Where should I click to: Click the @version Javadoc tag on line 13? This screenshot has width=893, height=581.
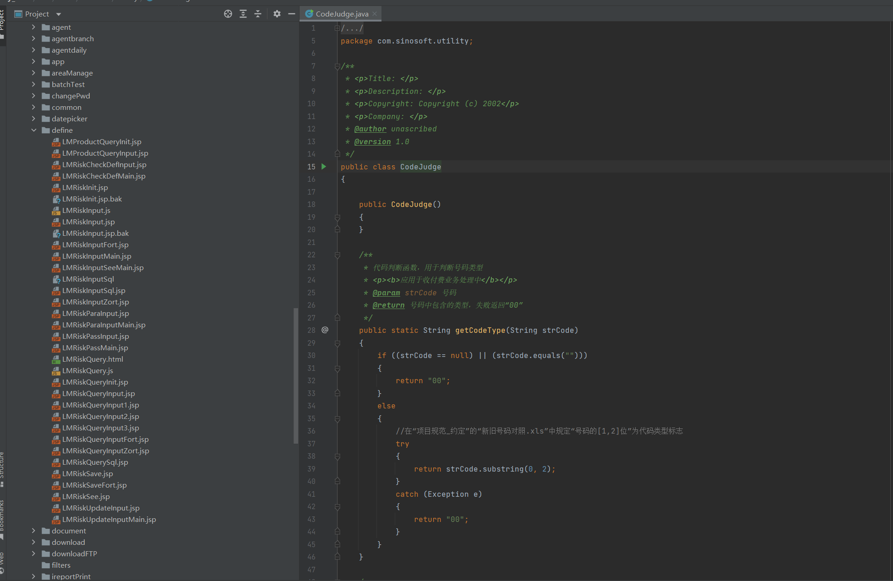click(372, 142)
